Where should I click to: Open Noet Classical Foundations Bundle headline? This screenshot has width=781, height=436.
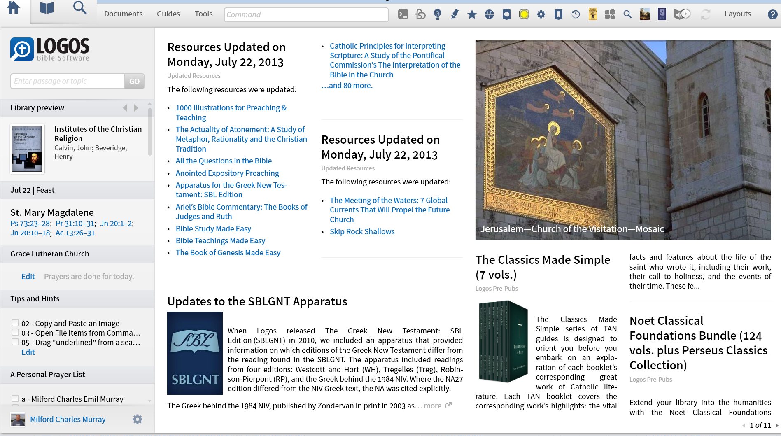(698, 343)
